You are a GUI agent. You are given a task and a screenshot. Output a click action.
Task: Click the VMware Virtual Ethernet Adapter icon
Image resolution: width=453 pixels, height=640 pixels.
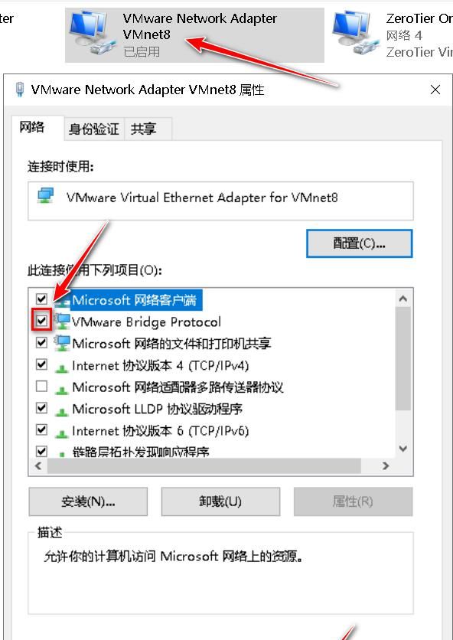[x=46, y=195]
